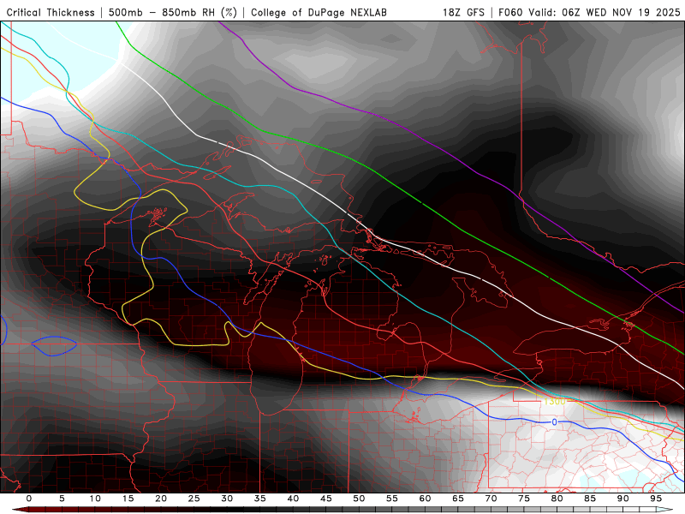
Task: Click the "85" tick on the color scale
Action: point(590,499)
